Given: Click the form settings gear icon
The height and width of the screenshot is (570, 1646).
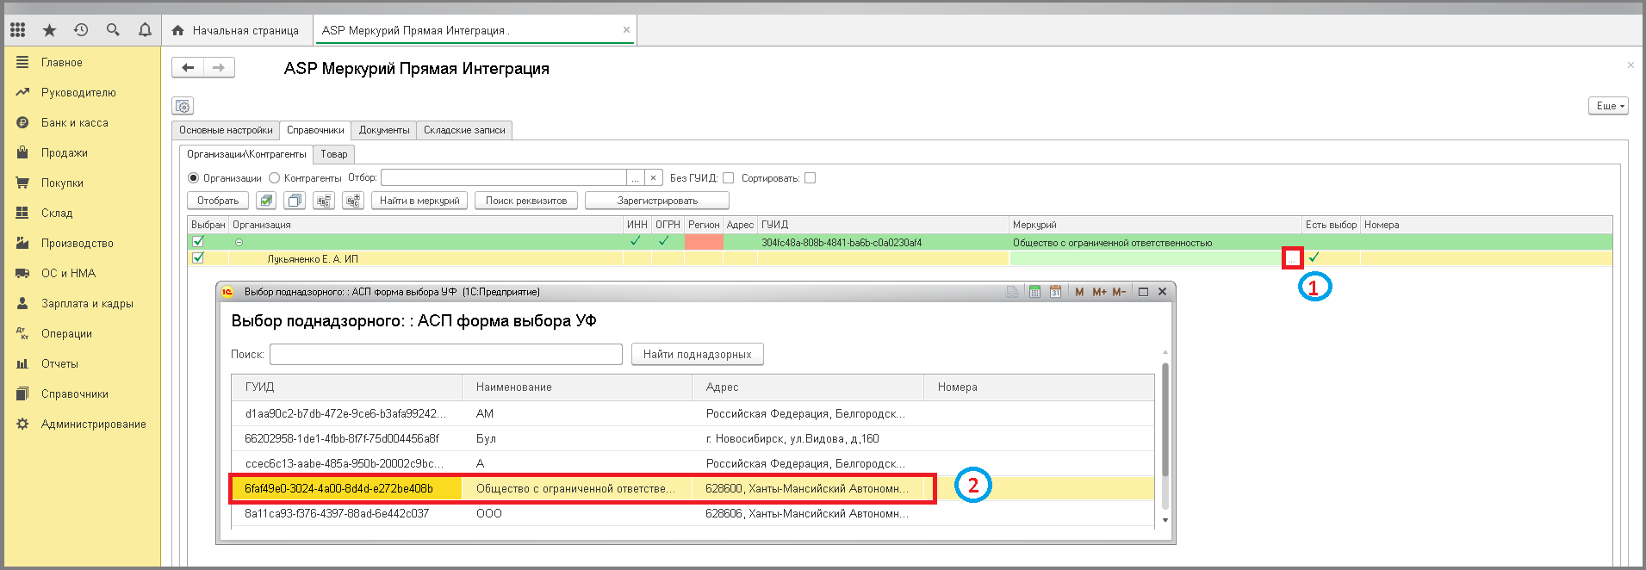Looking at the screenshot, I should point(183,106).
